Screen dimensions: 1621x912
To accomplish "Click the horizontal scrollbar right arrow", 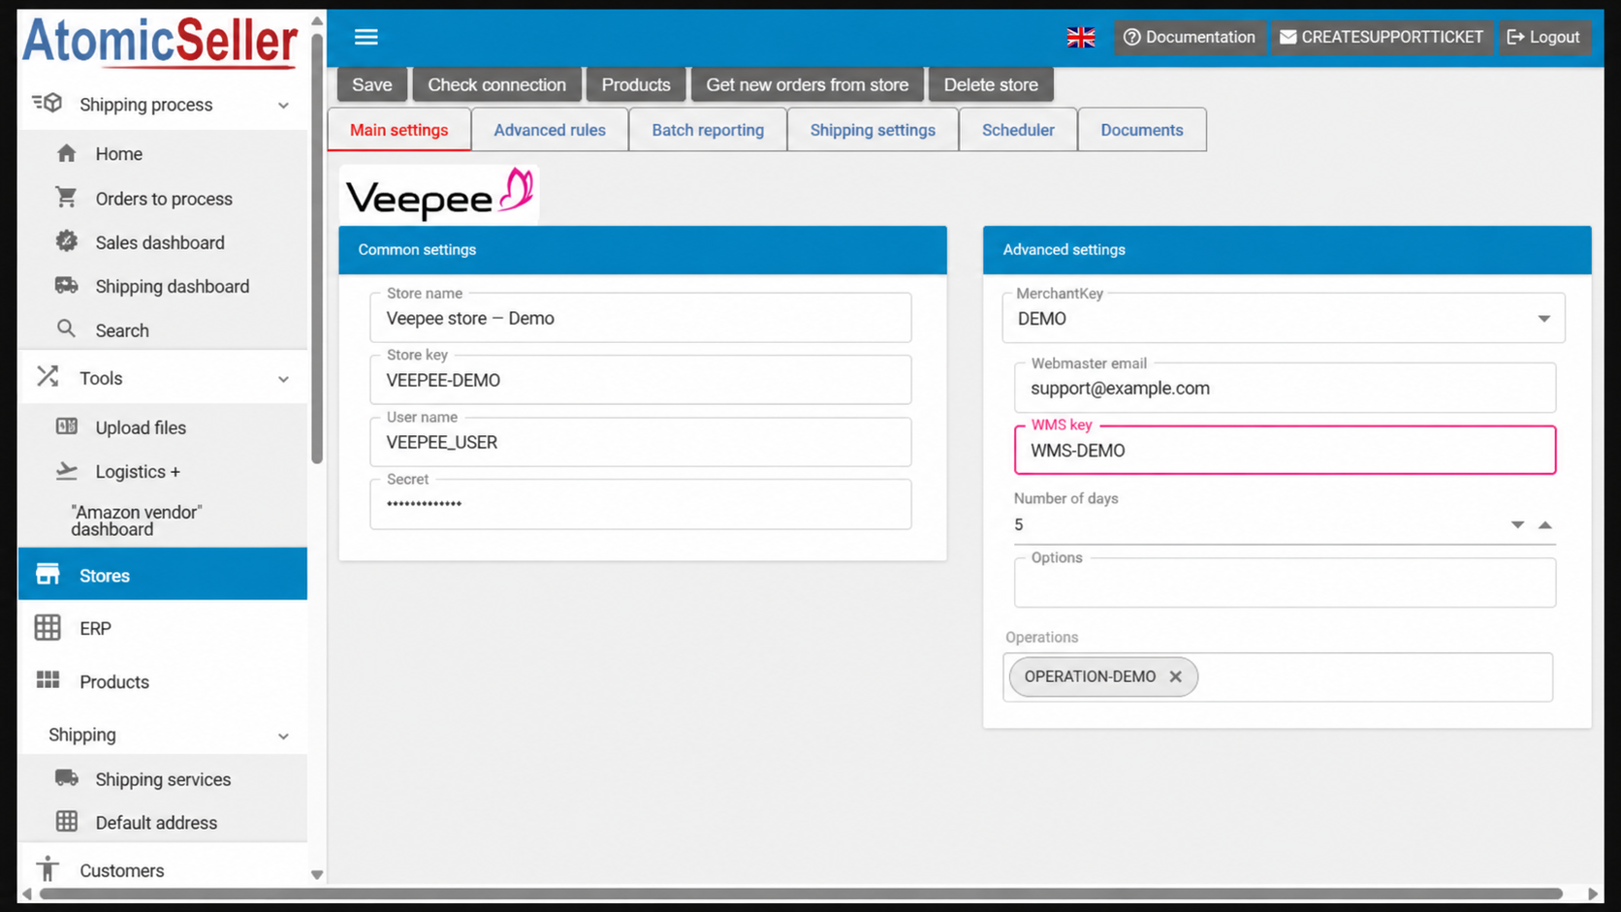I will click(x=1593, y=894).
